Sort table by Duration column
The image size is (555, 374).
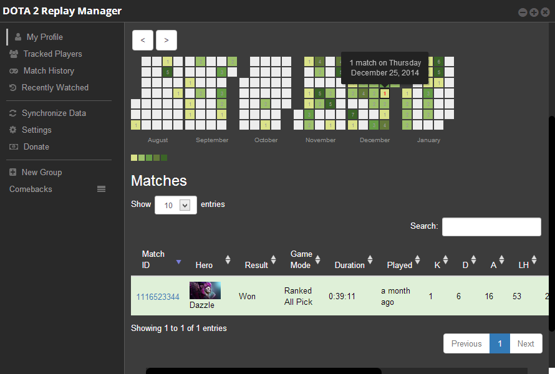353,260
